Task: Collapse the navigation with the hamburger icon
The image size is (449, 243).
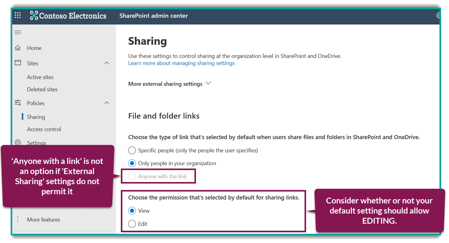Action: tap(18, 32)
